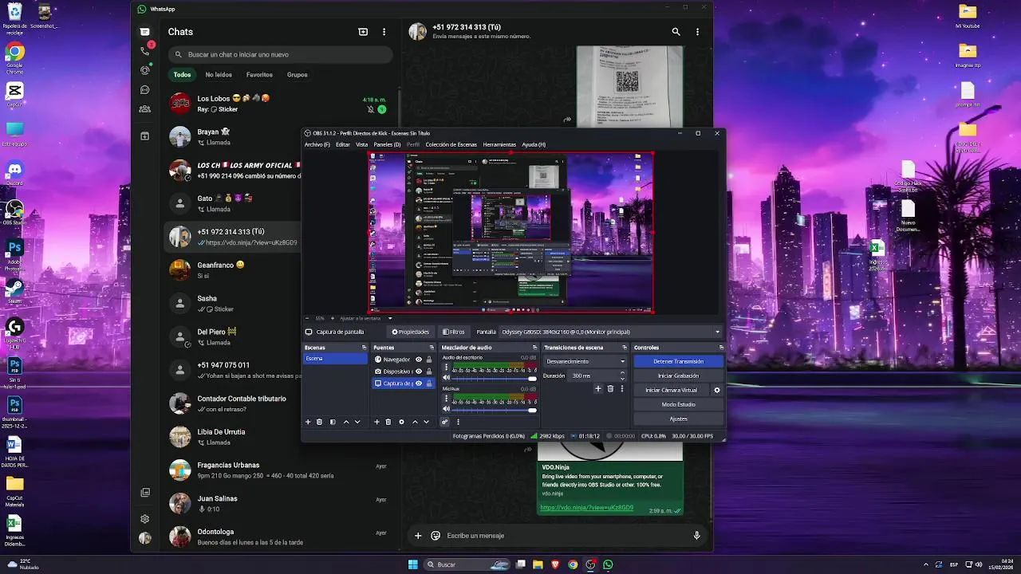
Task: Start new chat in WhatsApp
Action: pos(363,32)
